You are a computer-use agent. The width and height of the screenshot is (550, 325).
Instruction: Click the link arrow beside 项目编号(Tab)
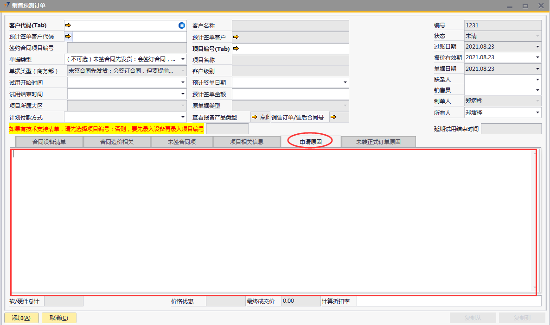pos(236,48)
